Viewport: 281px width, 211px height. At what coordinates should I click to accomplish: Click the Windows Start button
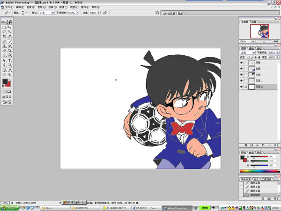(x=10, y=208)
